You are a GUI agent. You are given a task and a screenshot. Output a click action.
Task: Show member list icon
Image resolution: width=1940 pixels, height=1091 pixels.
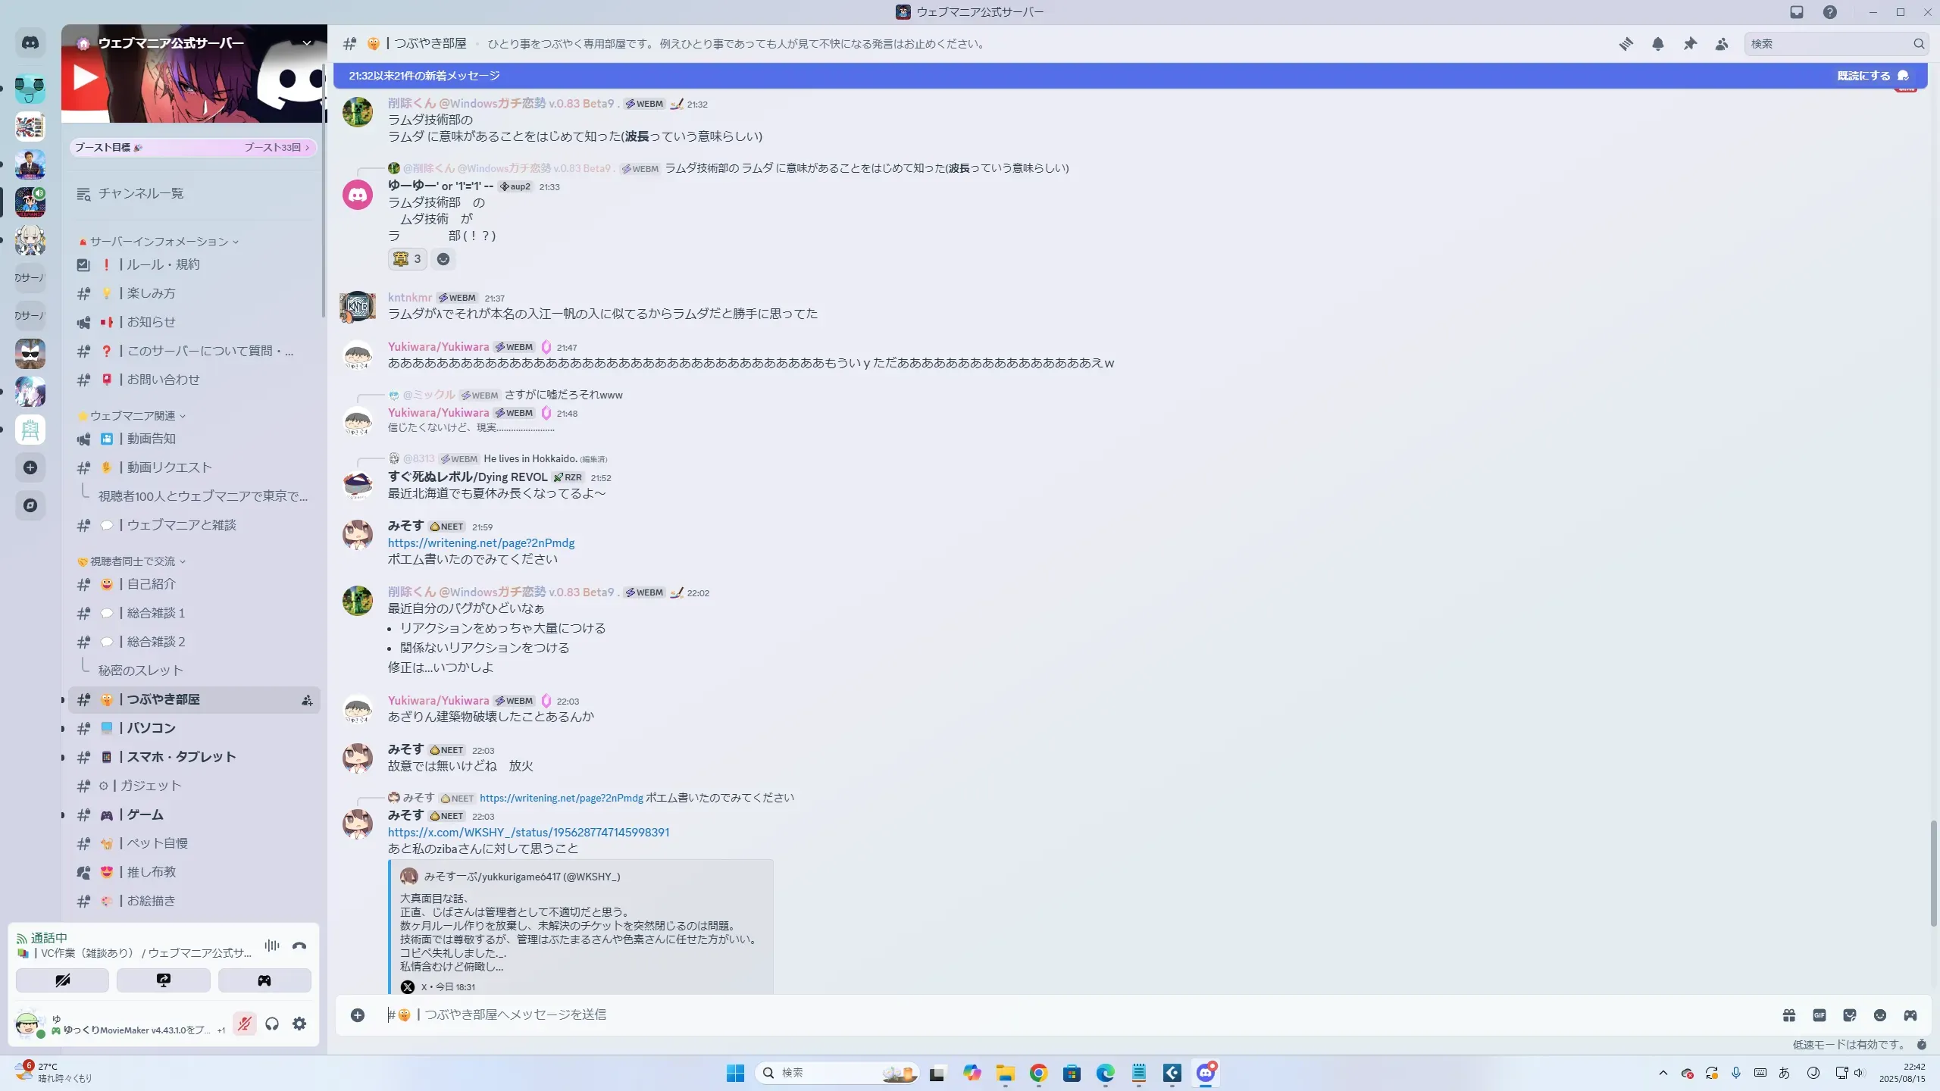tap(1722, 44)
